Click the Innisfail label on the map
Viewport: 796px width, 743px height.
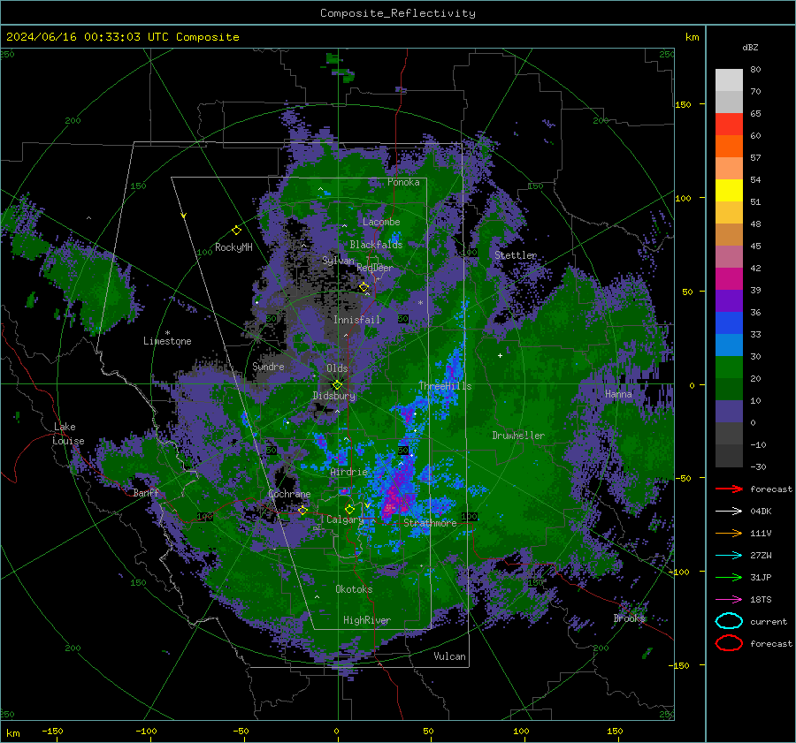click(x=356, y=320)
